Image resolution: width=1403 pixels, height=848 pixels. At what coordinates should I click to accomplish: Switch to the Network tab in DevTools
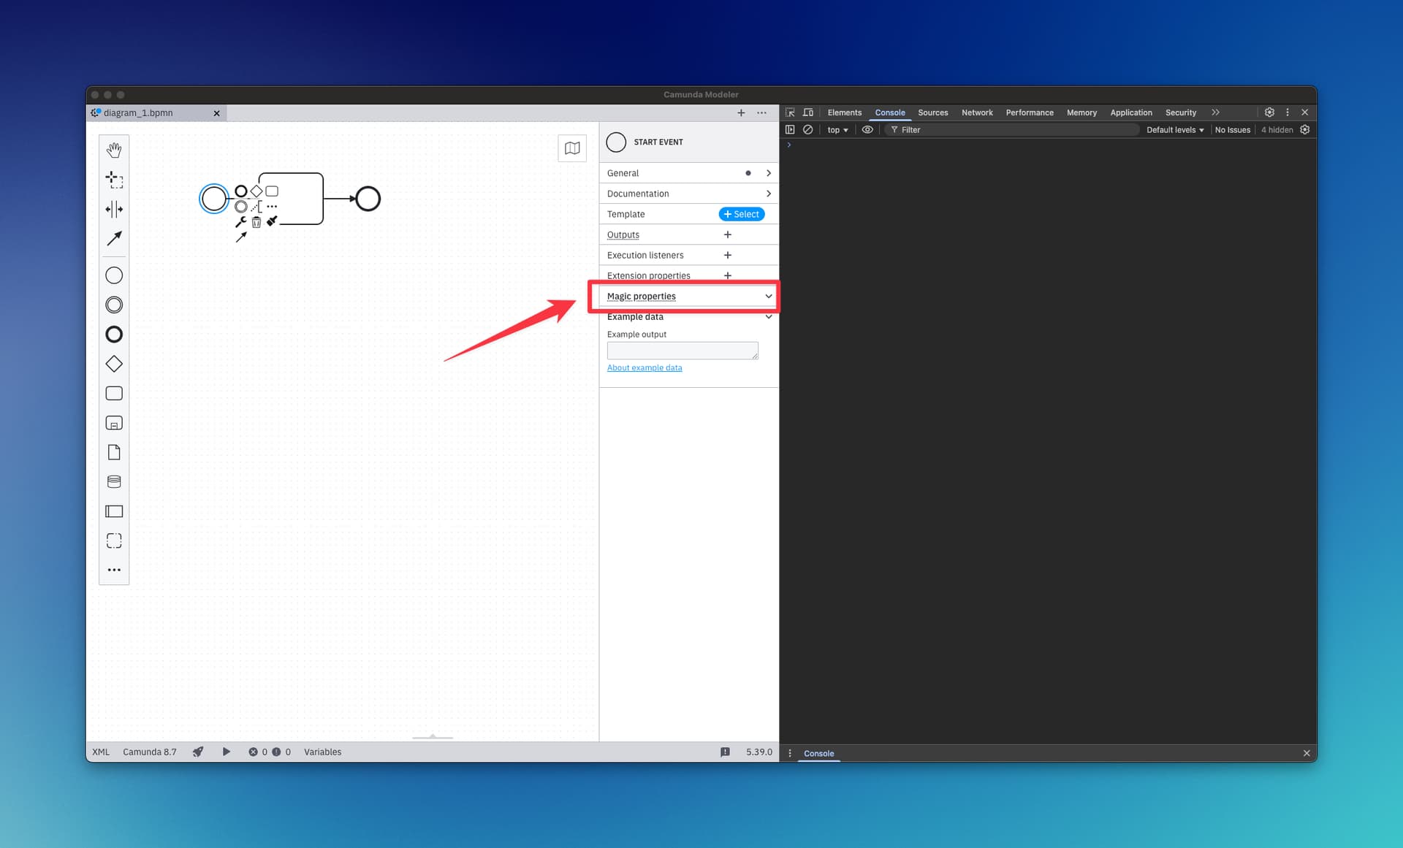976,112
